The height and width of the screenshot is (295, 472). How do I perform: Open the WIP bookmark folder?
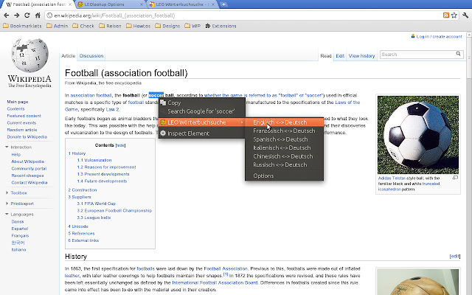pyautogui.click(x=192, y=26)
